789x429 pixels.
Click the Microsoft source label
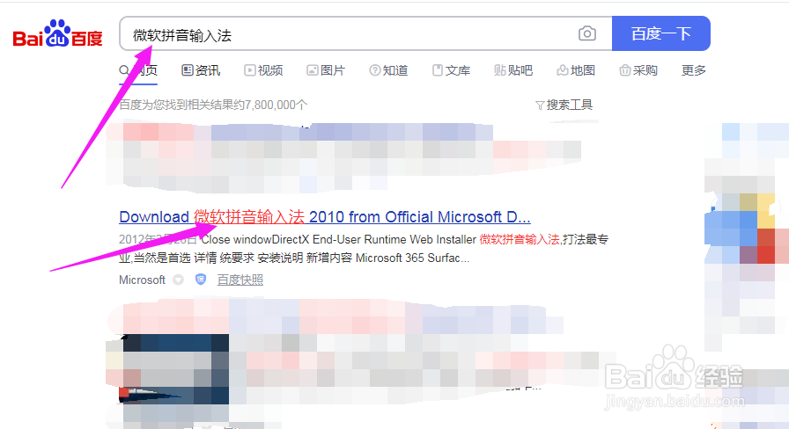click(x=142, y=280)
